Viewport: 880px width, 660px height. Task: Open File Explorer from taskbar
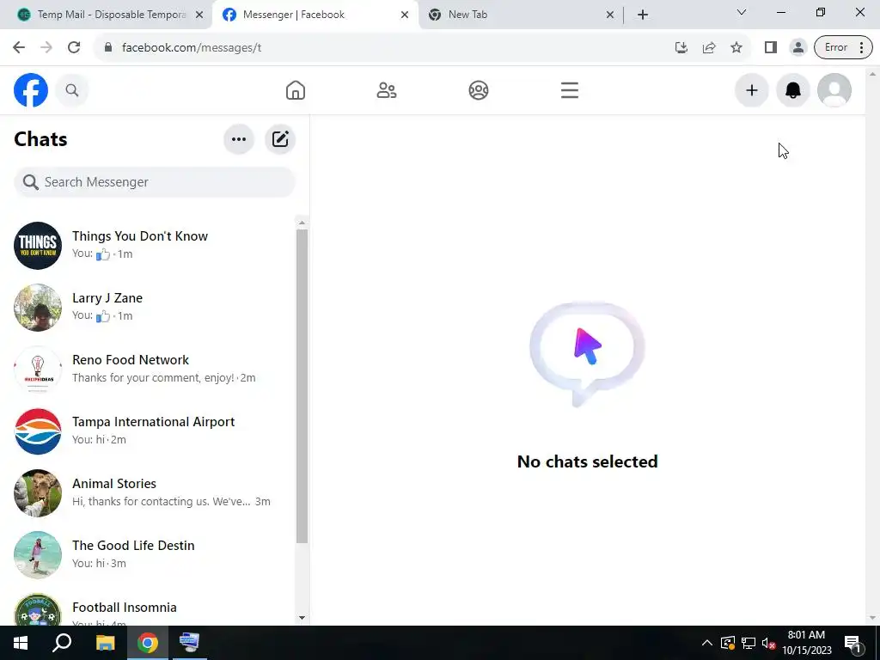tap(105, 643)
